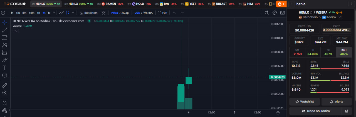This screenshot has width=356, height=117.
Task: Activate the magnet snap tool
Action: pos(4,103)
